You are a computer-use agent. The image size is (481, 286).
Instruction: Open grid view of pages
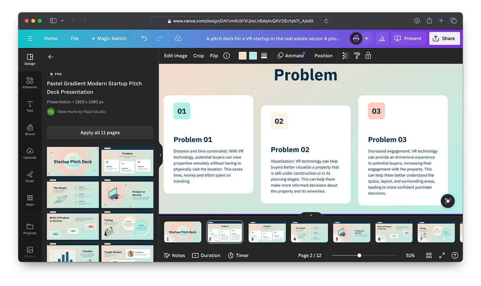click(429, 255)
